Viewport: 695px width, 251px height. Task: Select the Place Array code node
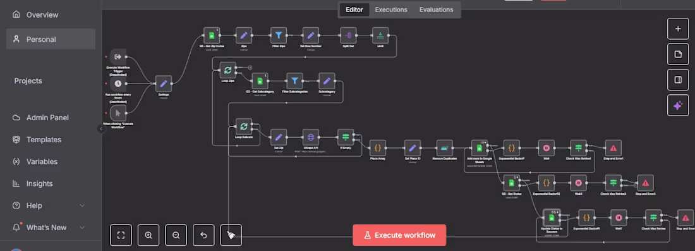[x=378, y=148]
